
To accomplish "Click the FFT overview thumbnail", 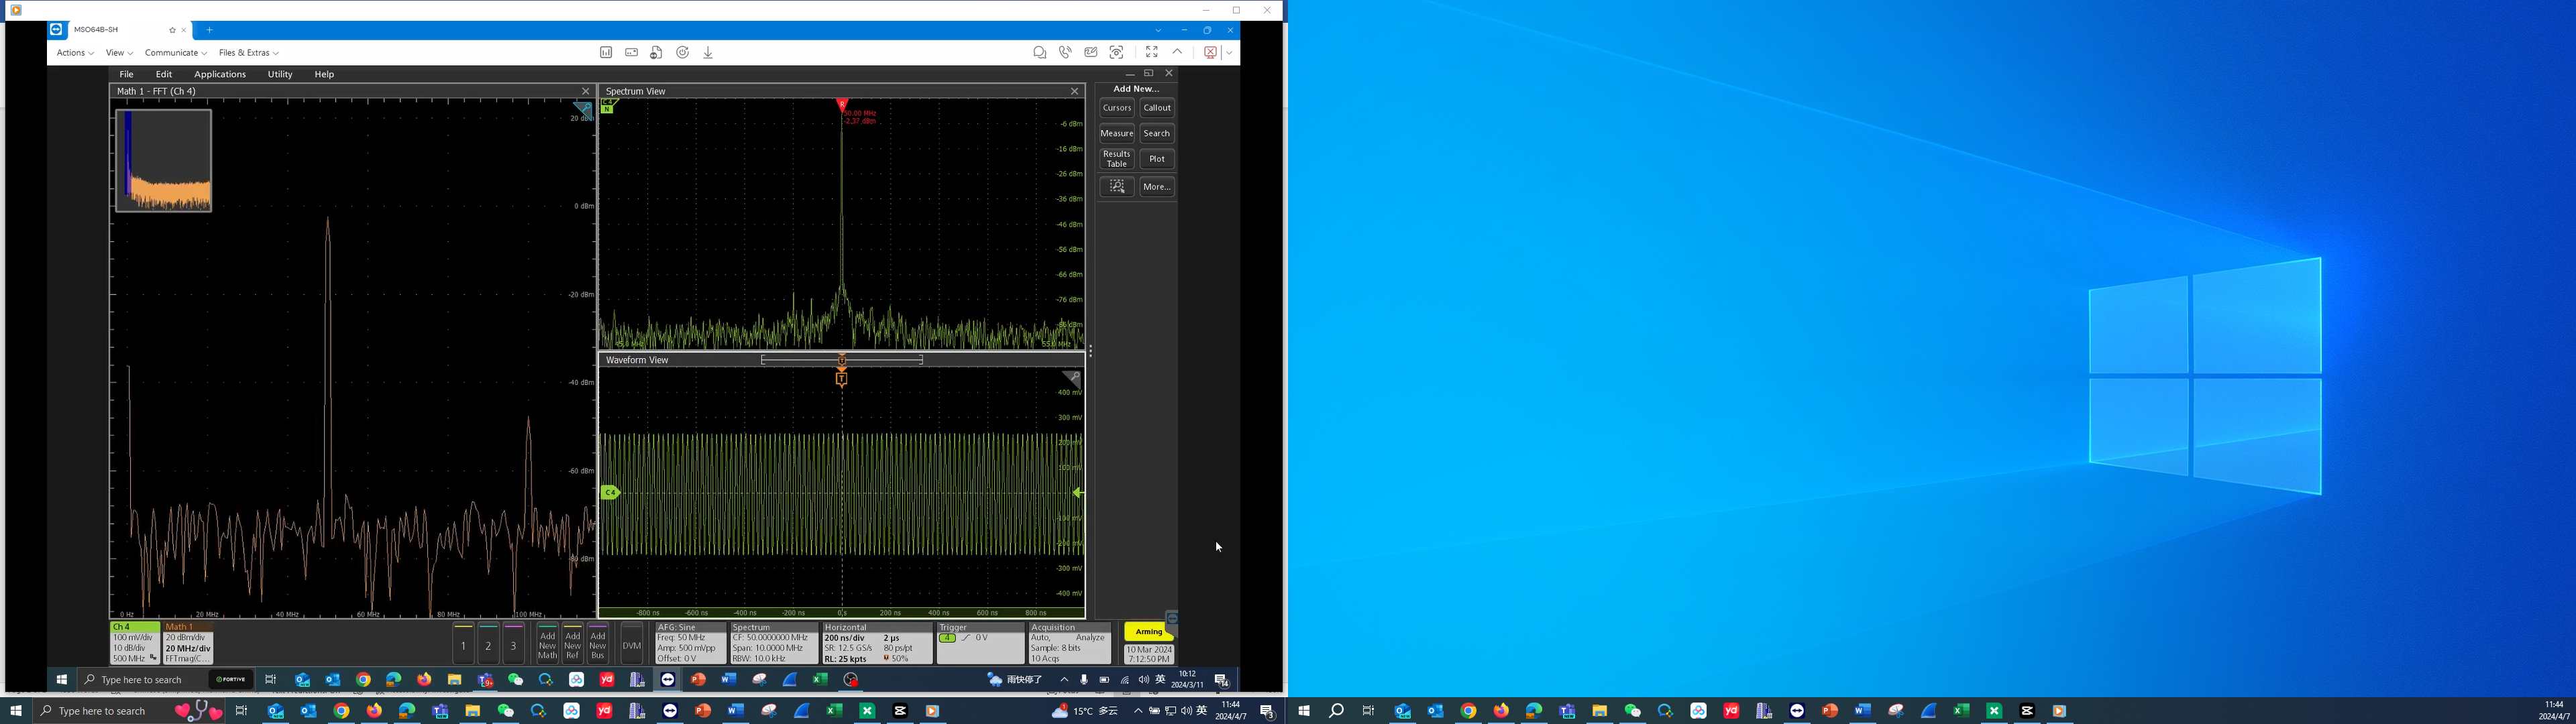I will tap(164, 161).
